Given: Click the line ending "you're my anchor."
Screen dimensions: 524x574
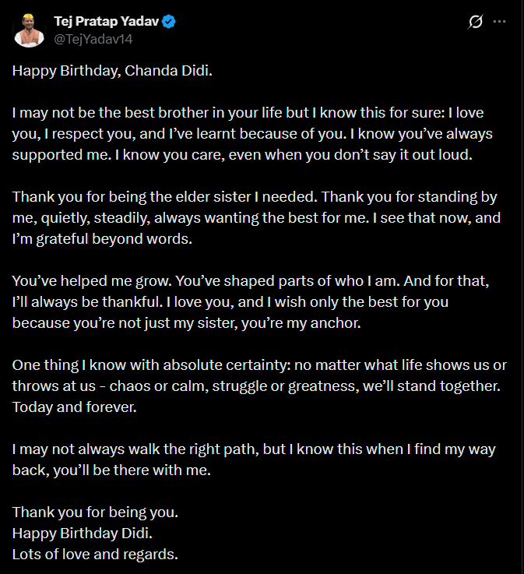Looking at the screenshot, I should point(186,322).
